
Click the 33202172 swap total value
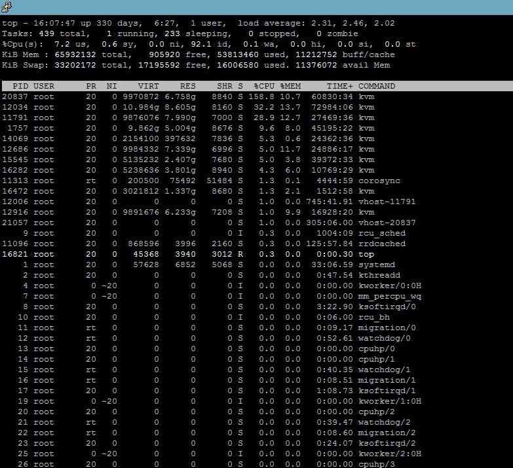click(x=75, y=65)
